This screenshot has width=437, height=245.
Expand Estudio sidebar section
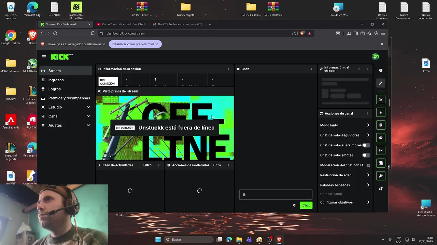(66, 107)
